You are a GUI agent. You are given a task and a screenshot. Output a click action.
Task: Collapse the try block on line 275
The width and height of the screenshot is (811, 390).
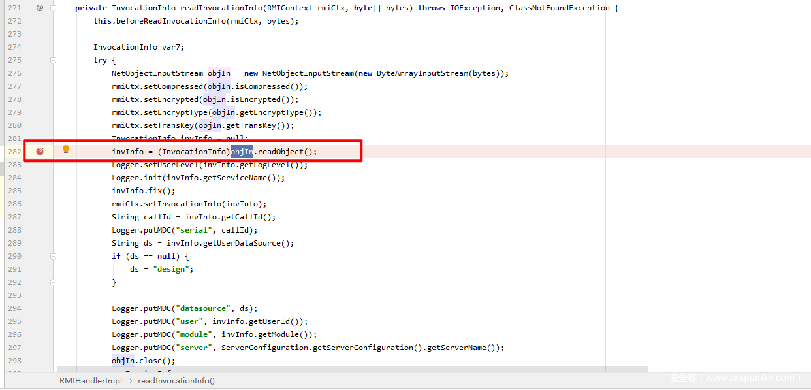pyautogui.click(x=54, y=60)
